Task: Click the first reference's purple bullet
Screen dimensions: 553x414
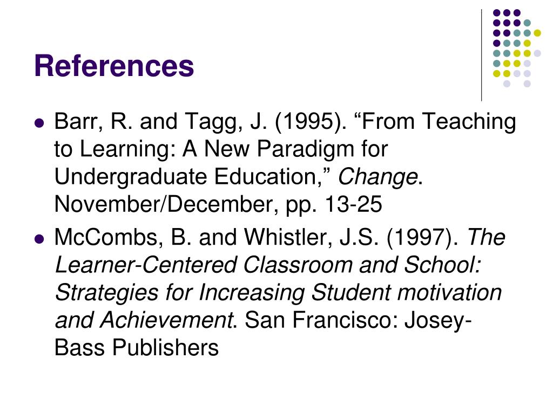Action: coord(39,123)
